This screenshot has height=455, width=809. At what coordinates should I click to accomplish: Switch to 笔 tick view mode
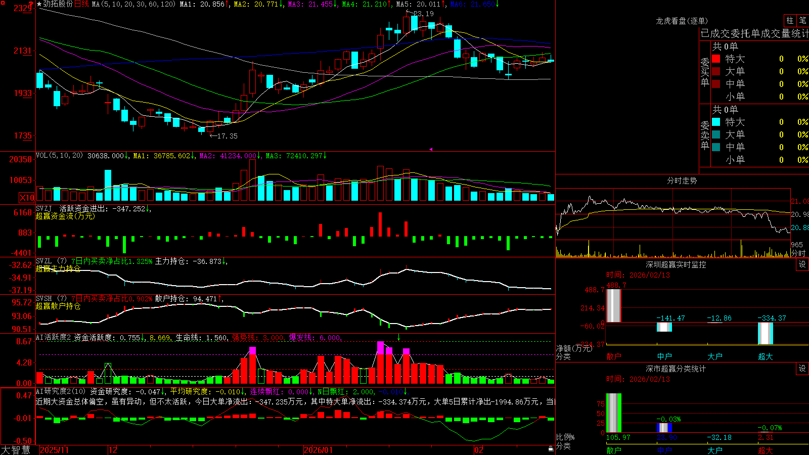pos(803,20)
